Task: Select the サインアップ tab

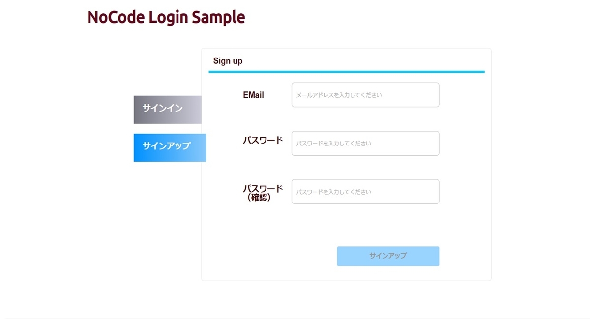Action: (169, 147)
